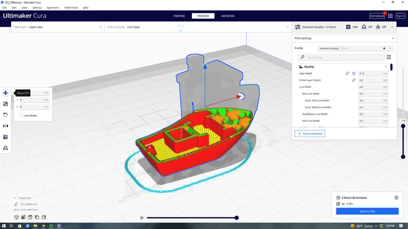408x229 pixels.
Task: Select the Move tool
Action: tap(6, 93)
